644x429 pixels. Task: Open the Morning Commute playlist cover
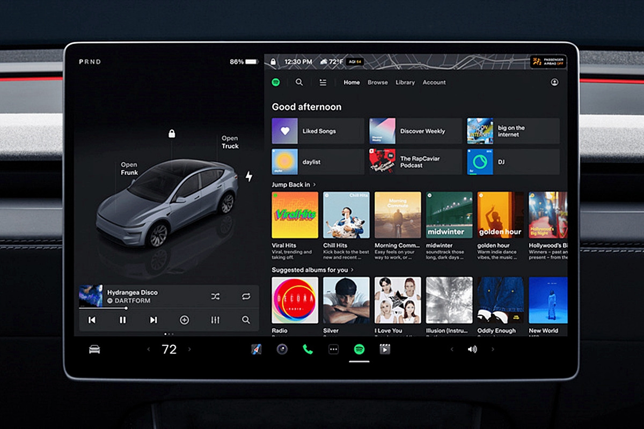(x=398, y=215)
